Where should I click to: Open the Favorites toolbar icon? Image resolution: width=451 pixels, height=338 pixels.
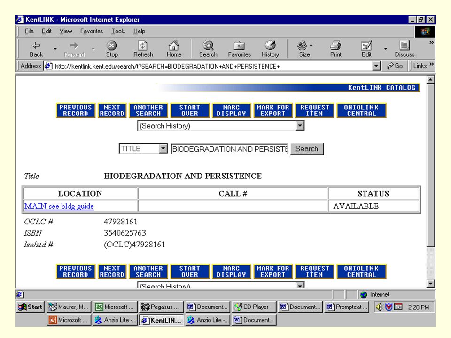[239, 46]
